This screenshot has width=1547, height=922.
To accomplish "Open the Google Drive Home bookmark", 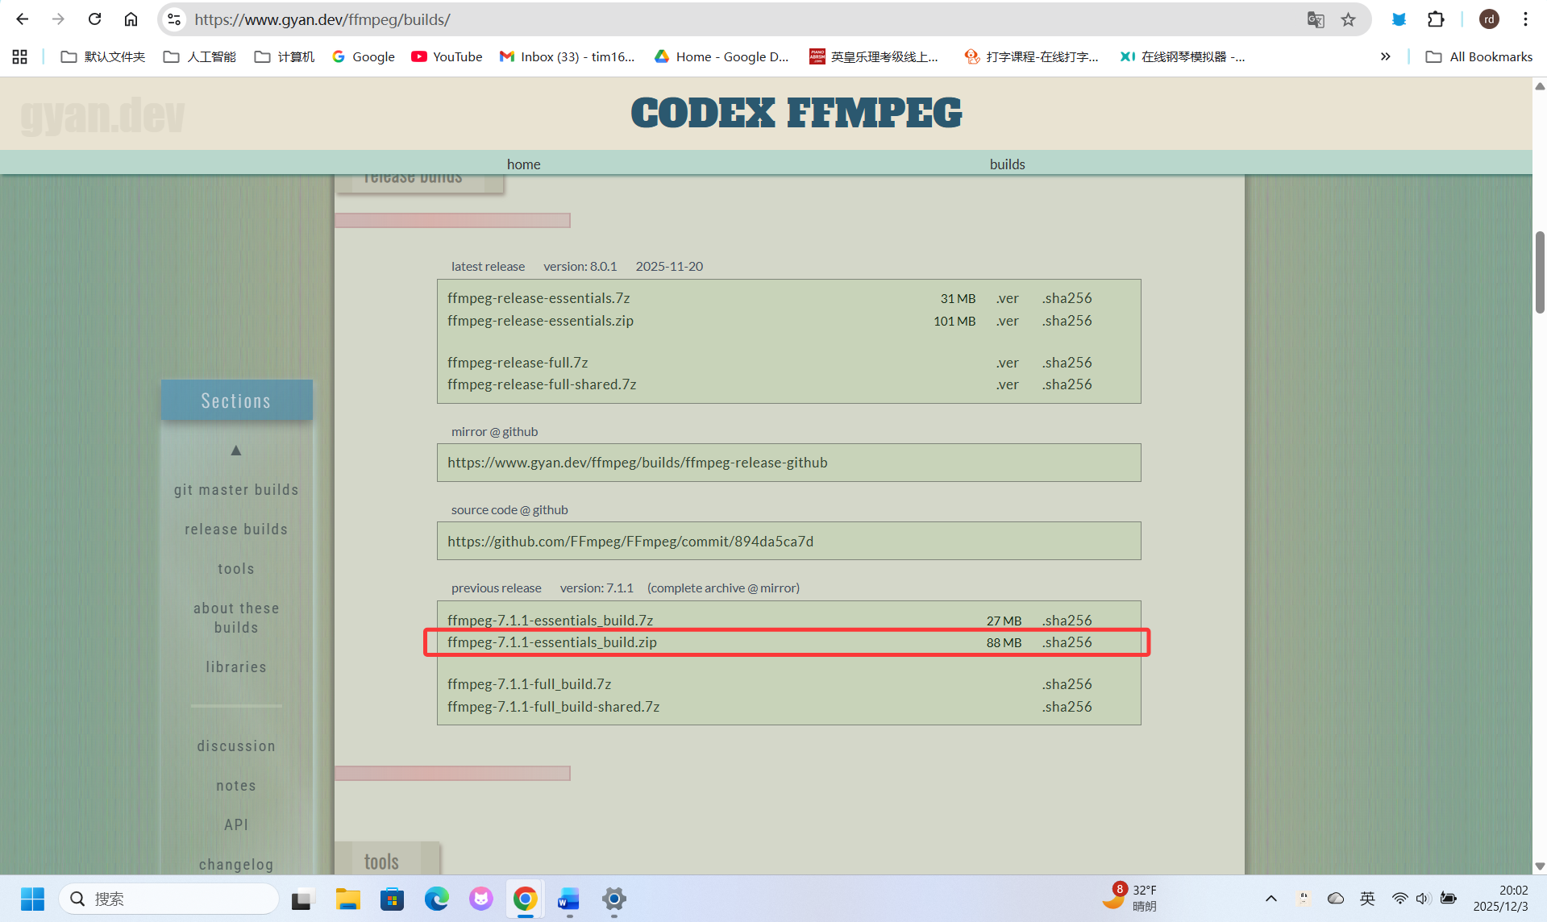I will (x=722, y=56).
